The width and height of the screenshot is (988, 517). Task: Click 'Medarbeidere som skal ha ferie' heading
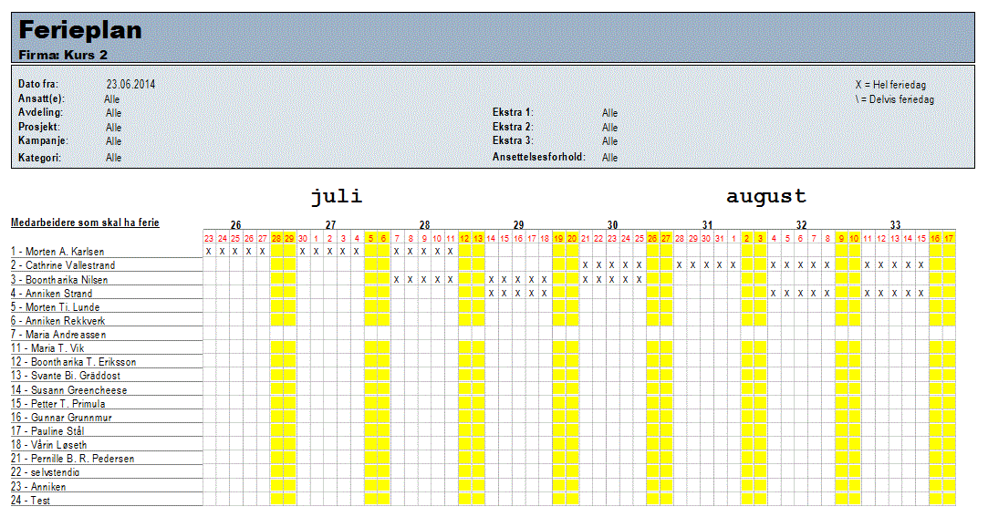pyautogui.click(x=85, y=222)
